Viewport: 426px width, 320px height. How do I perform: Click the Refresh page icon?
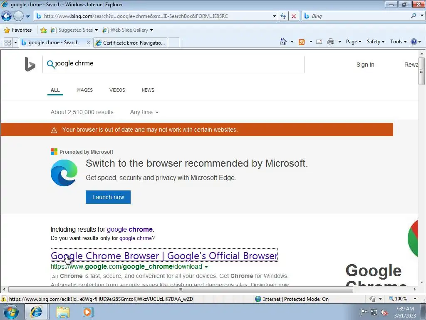click(283, 16)
